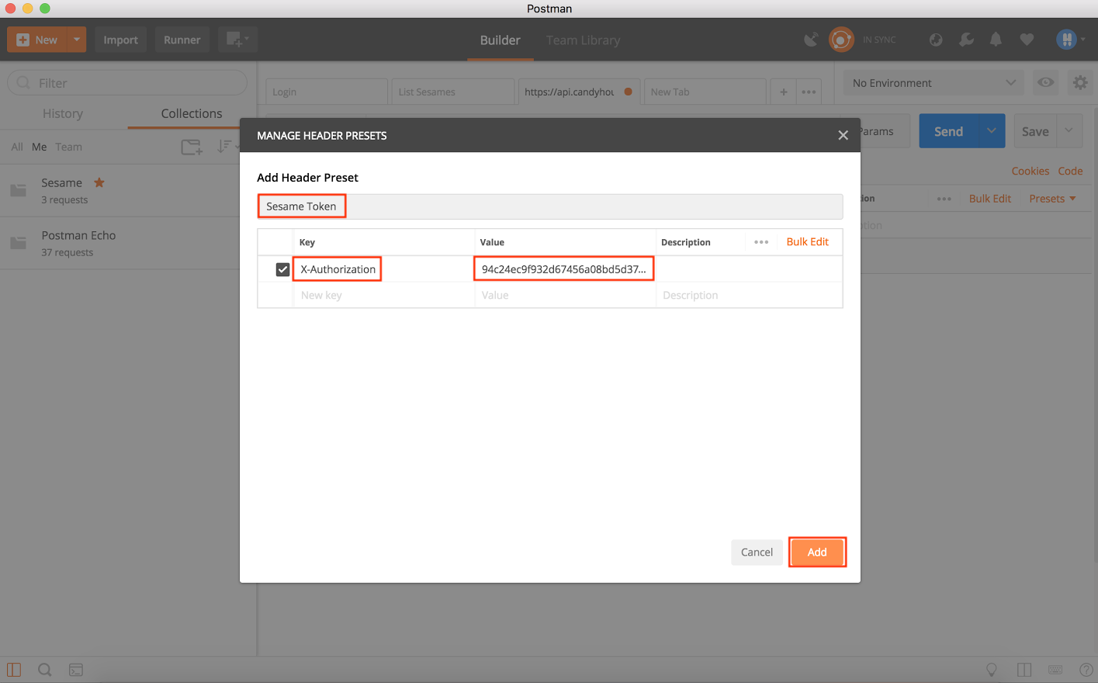Open the tab options three-dot menu
The image size is (1098, 683).
[x=809, y=92]
